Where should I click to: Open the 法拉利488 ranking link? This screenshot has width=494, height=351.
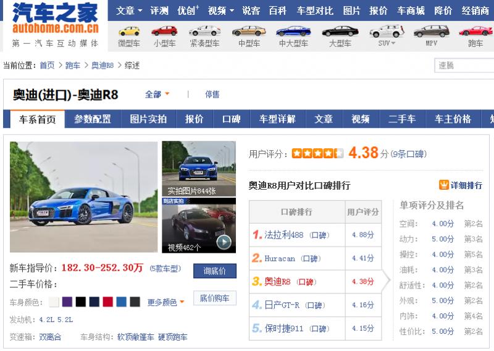coord(283,235)
